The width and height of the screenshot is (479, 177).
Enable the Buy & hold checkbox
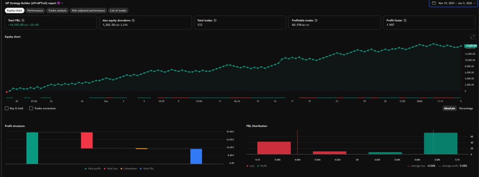tap(6, 108)
